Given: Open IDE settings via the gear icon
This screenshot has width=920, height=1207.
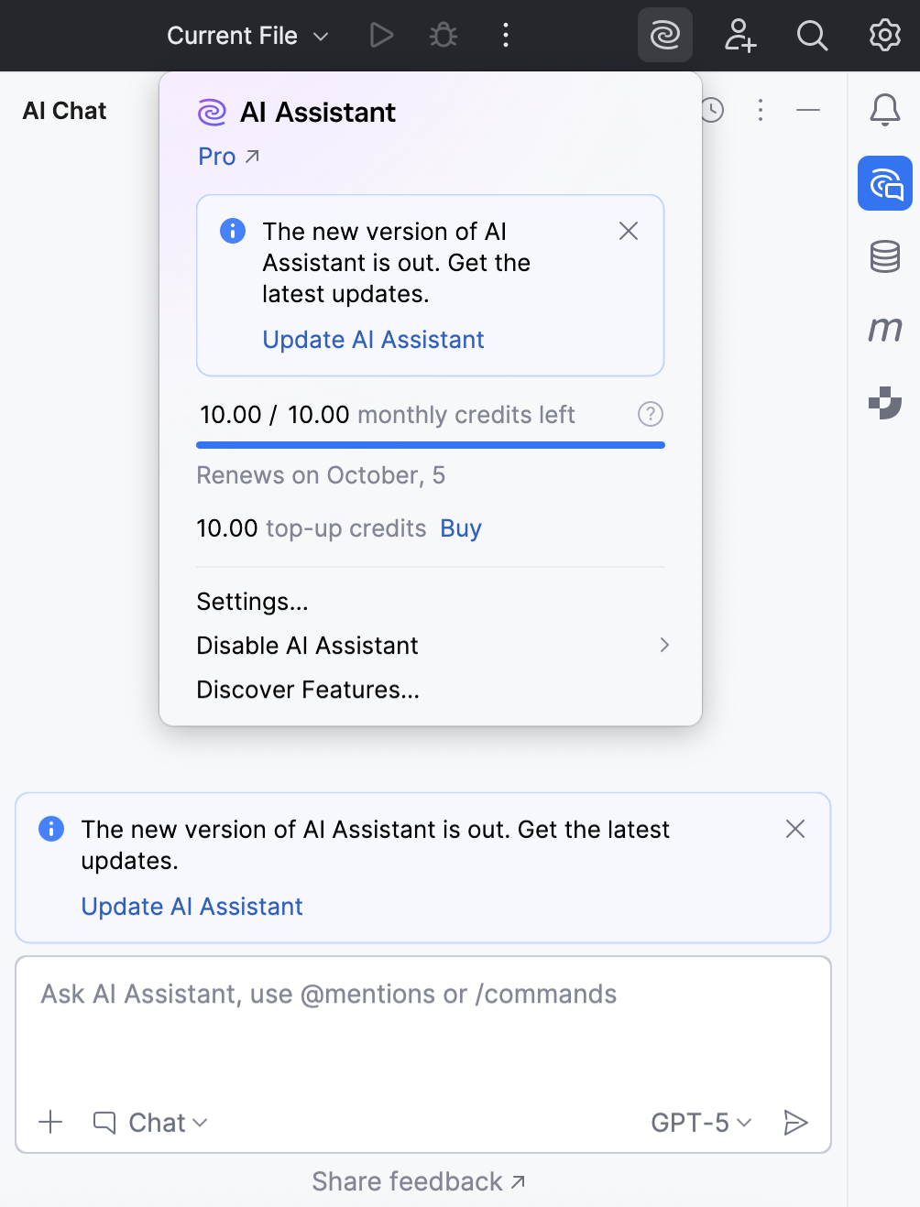Looking at the screenshot, I should pos(882,36).
